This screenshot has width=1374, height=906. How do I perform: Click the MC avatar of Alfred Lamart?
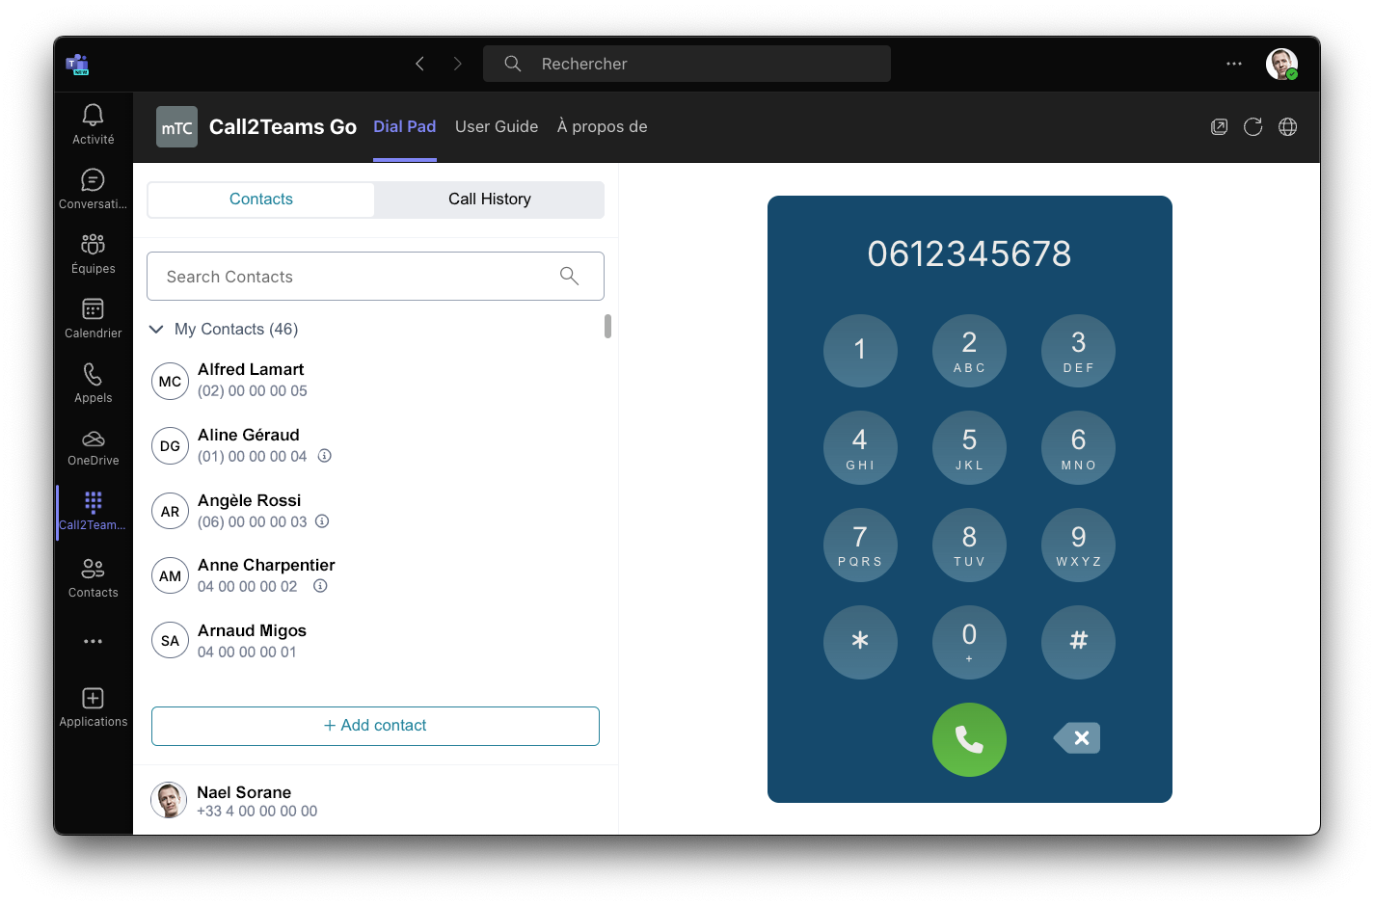[x=170, y=382]
